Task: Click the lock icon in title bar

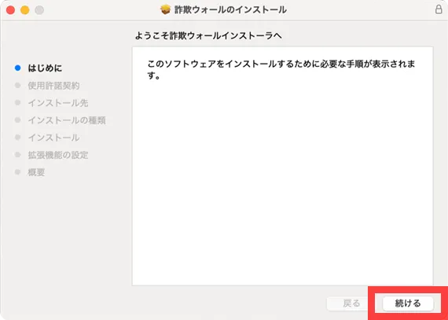Action: [x=439, y=9]
